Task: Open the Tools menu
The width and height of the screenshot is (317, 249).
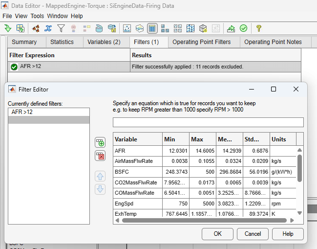Action: 37,16
